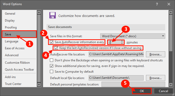The height and width of the screenshot is (96, 175).
Task: Click the options pane scroll up arrow
Action: coord(171,12)
